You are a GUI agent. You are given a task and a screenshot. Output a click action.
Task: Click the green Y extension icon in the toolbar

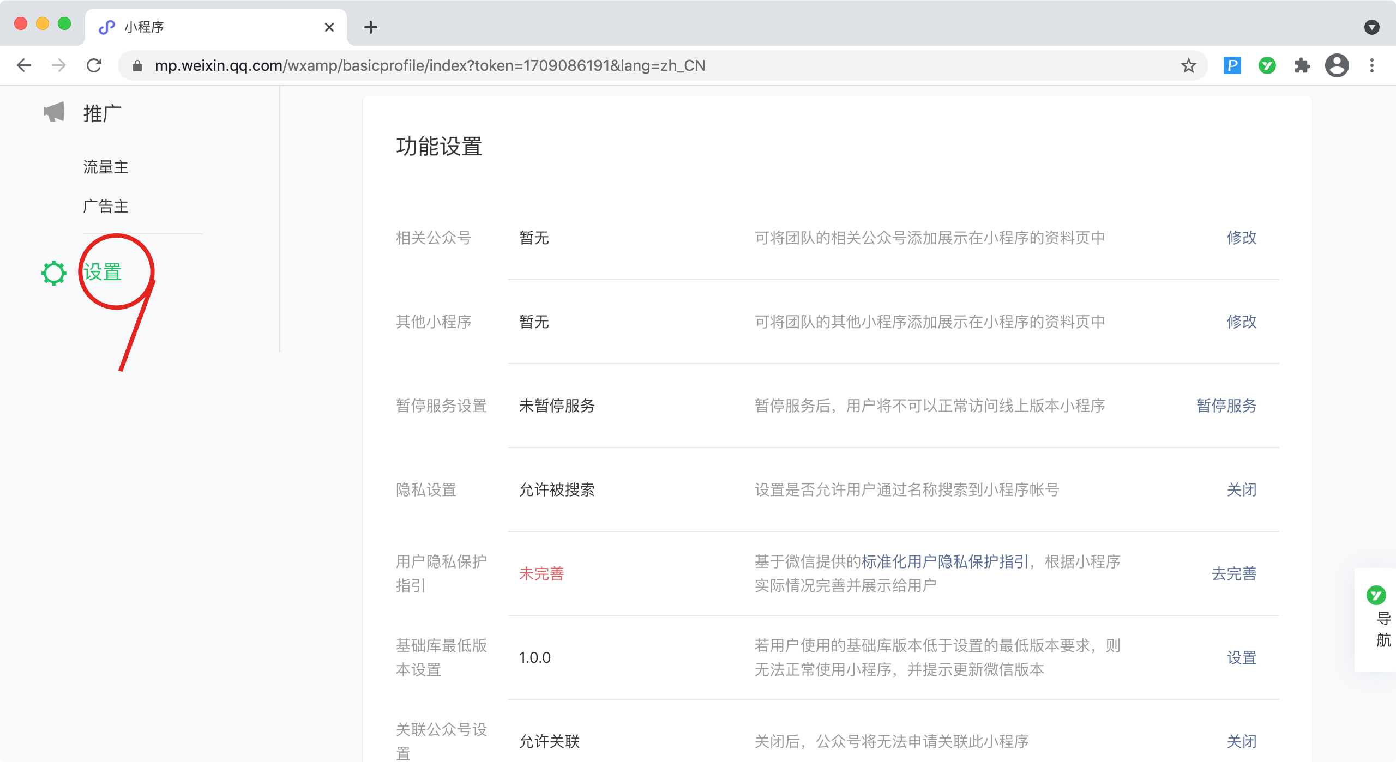click(x=1267, y=66)
